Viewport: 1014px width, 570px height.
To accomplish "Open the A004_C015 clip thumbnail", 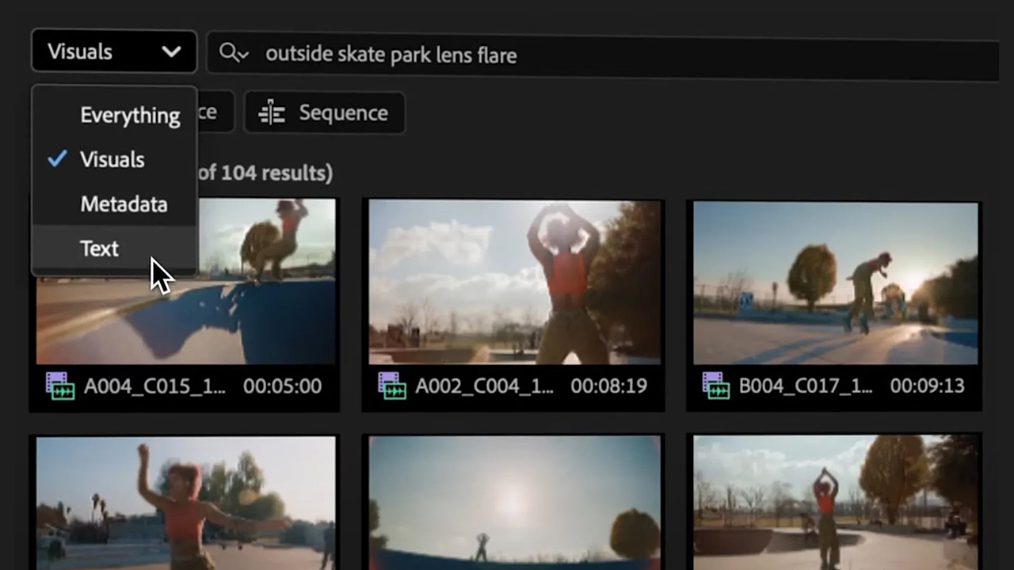I will click(x=186, y=281).
